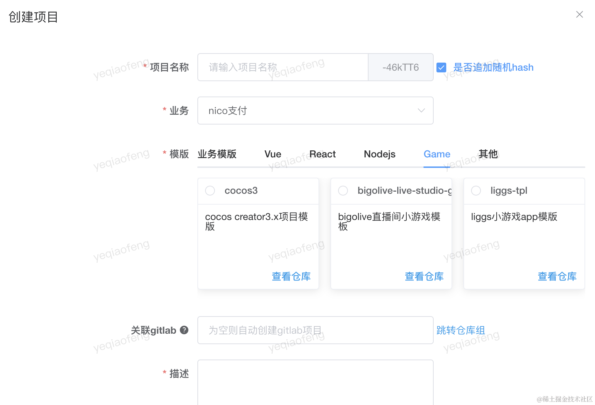Image resolution: width=595 pixels, height=405 pixels.
Task: Click the 创建项目 dialog title
Action: [x=33, y=17]
